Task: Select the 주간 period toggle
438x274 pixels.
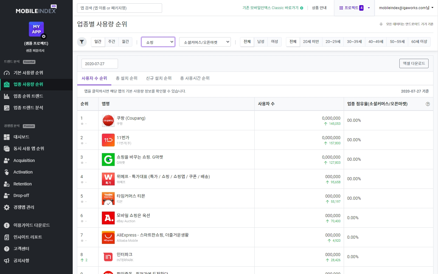Action: [x=112, y=42]
